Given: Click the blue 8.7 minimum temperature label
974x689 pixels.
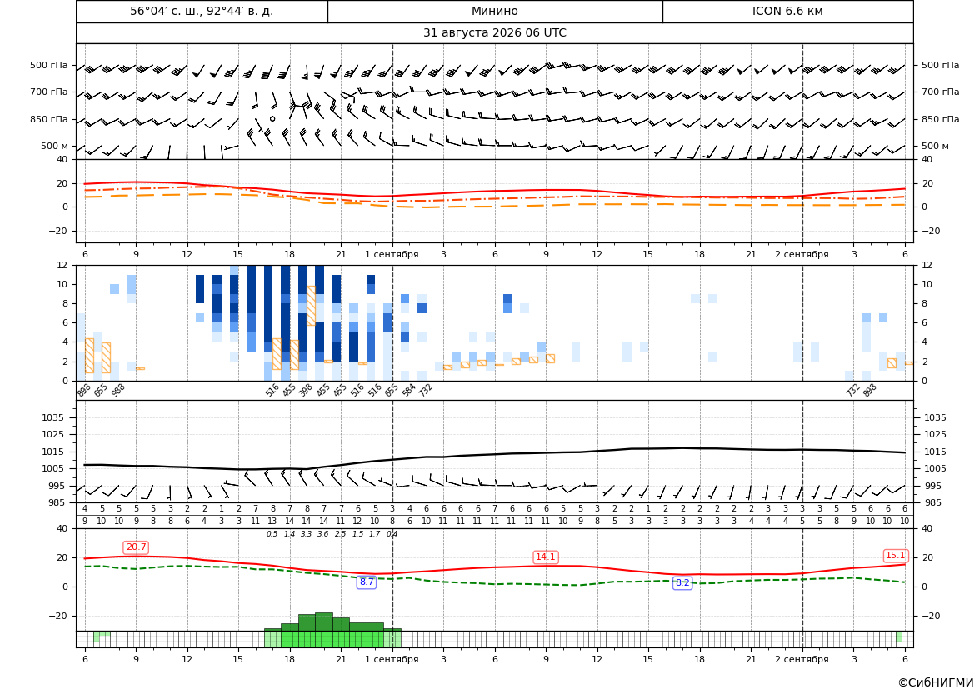Looking at the screenshot, I should [367, 582].
